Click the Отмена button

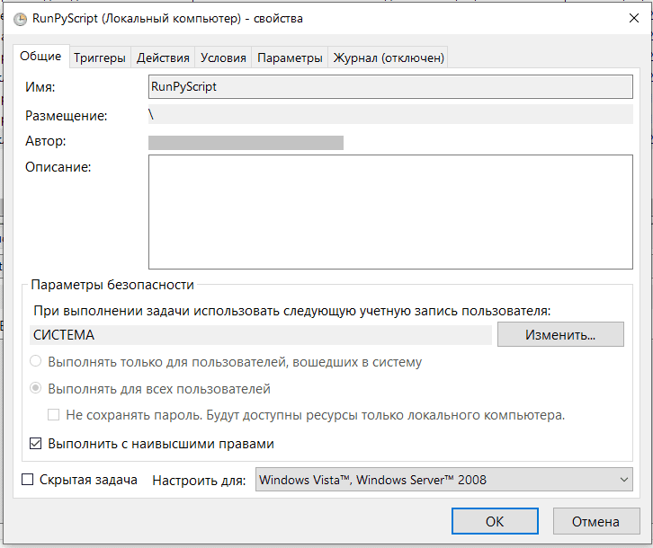pos(595,521)
